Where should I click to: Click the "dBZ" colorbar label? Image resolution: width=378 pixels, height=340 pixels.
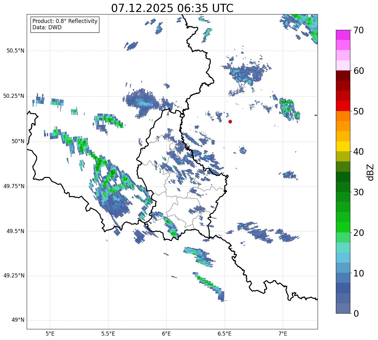[370, 172]
